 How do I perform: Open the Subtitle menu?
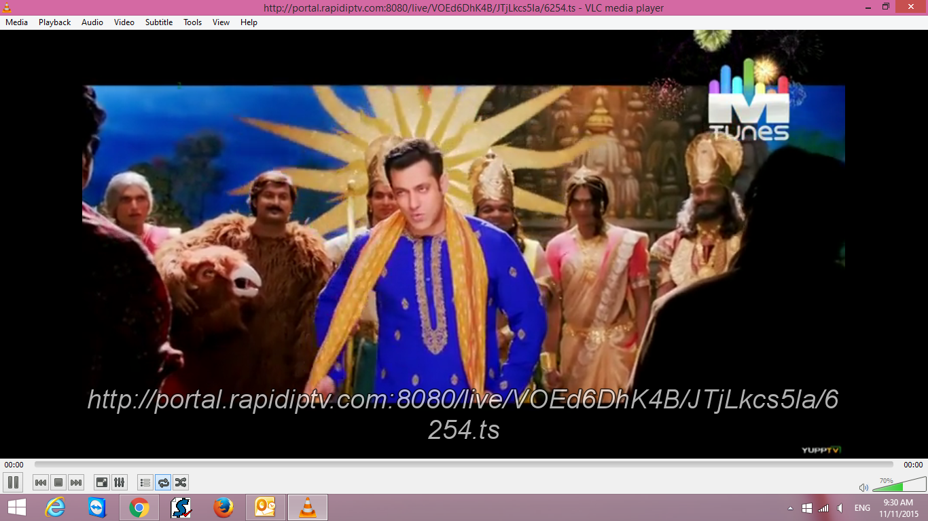click(159, 22)
